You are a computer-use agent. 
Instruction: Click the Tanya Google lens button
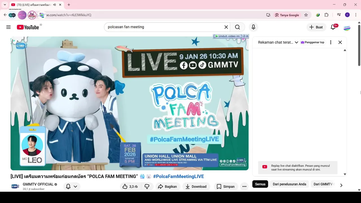(287, 15)
